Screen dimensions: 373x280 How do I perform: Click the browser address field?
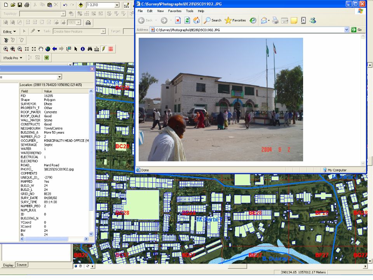248,30
